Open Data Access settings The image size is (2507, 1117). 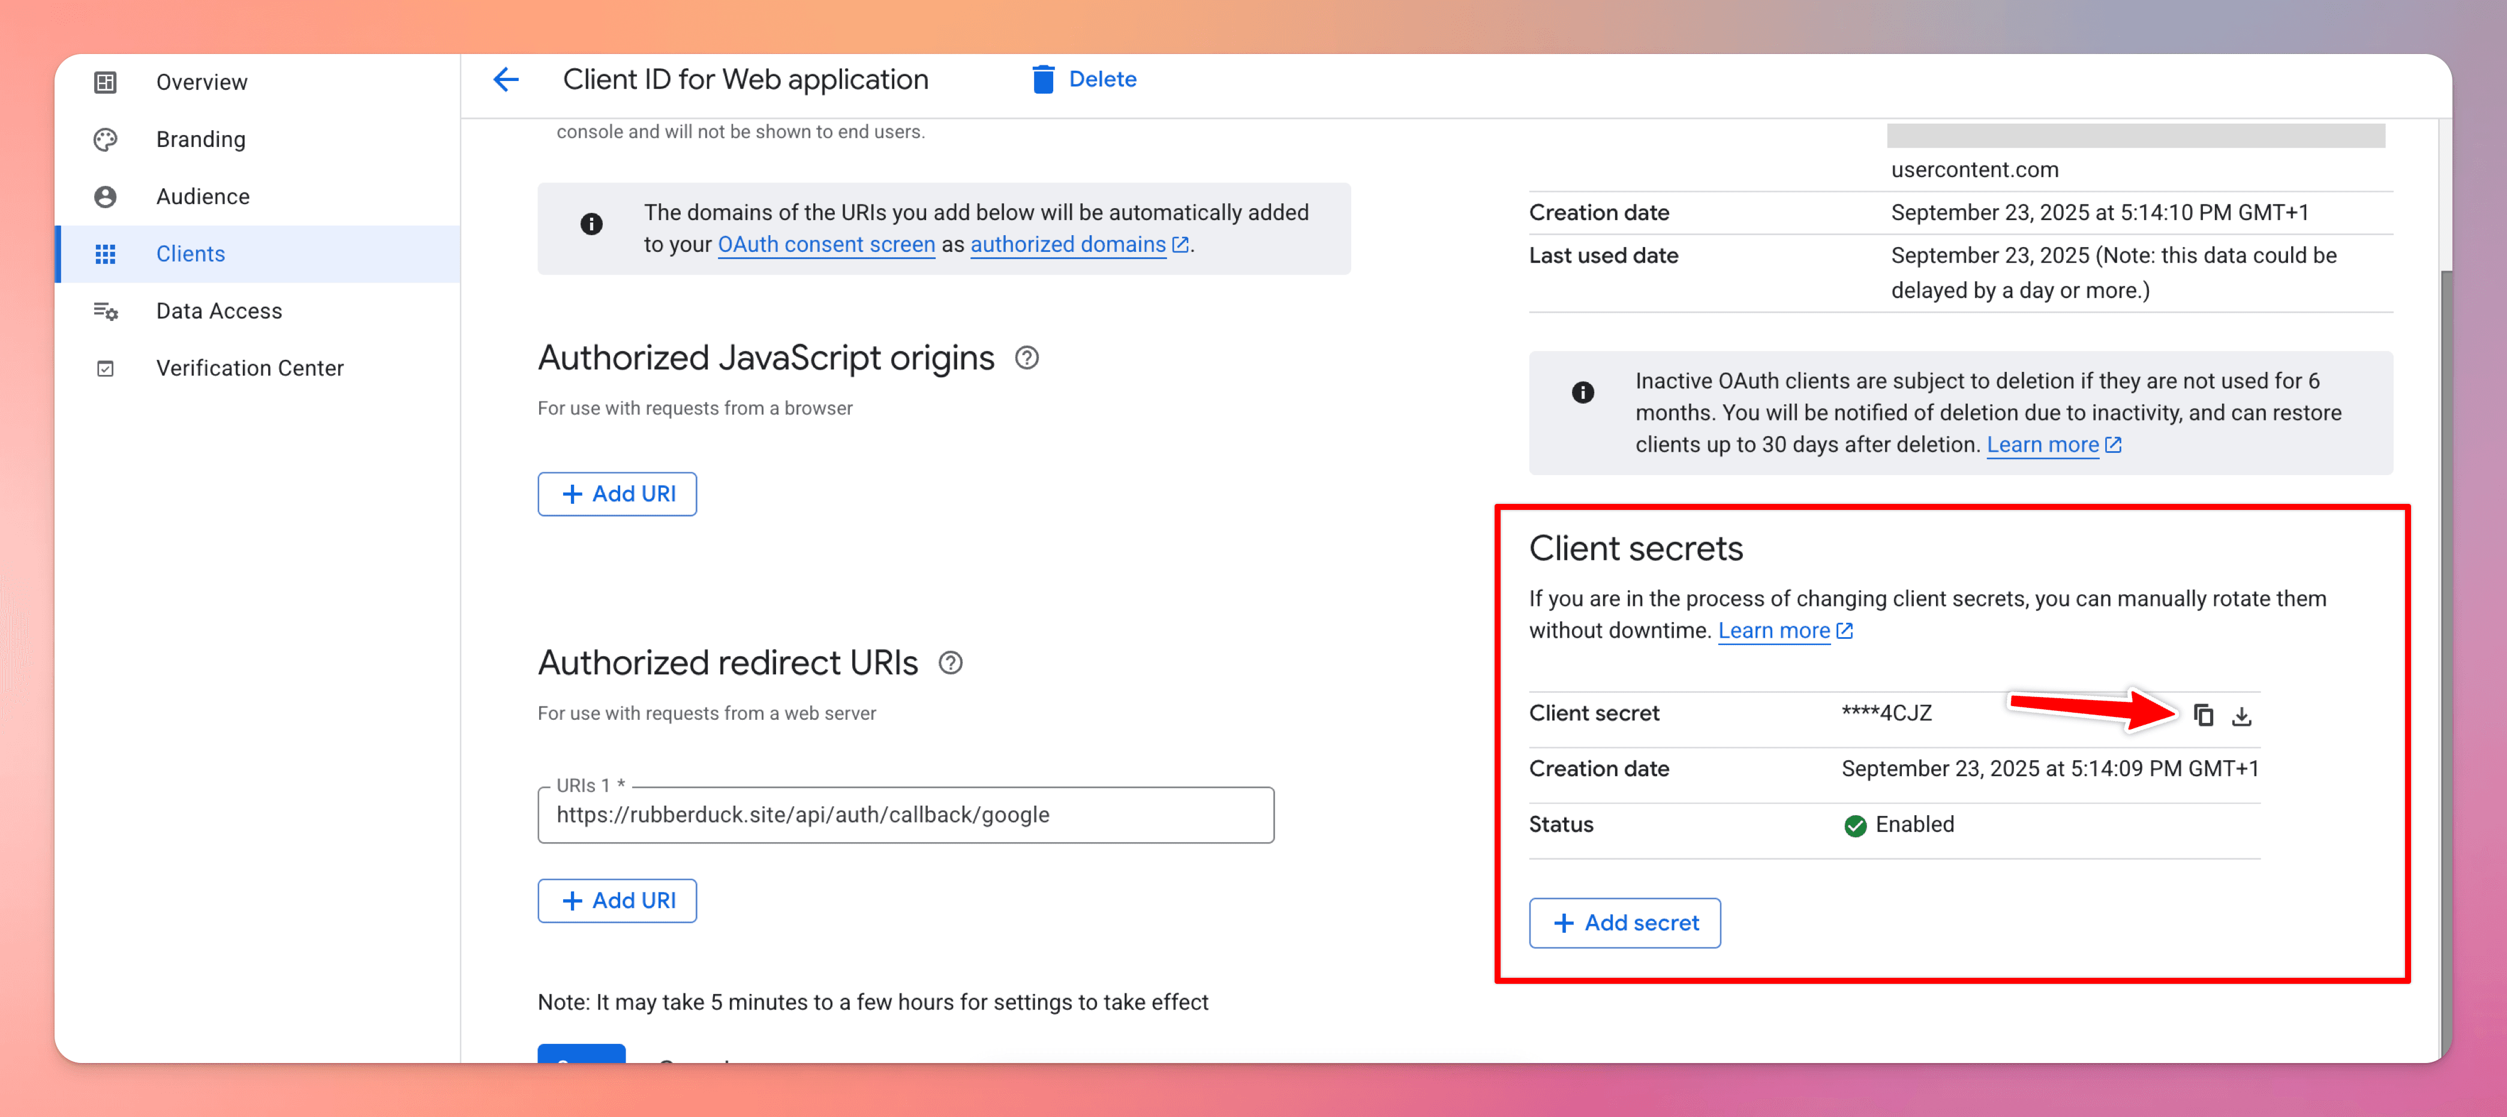(x=257, y=311)
